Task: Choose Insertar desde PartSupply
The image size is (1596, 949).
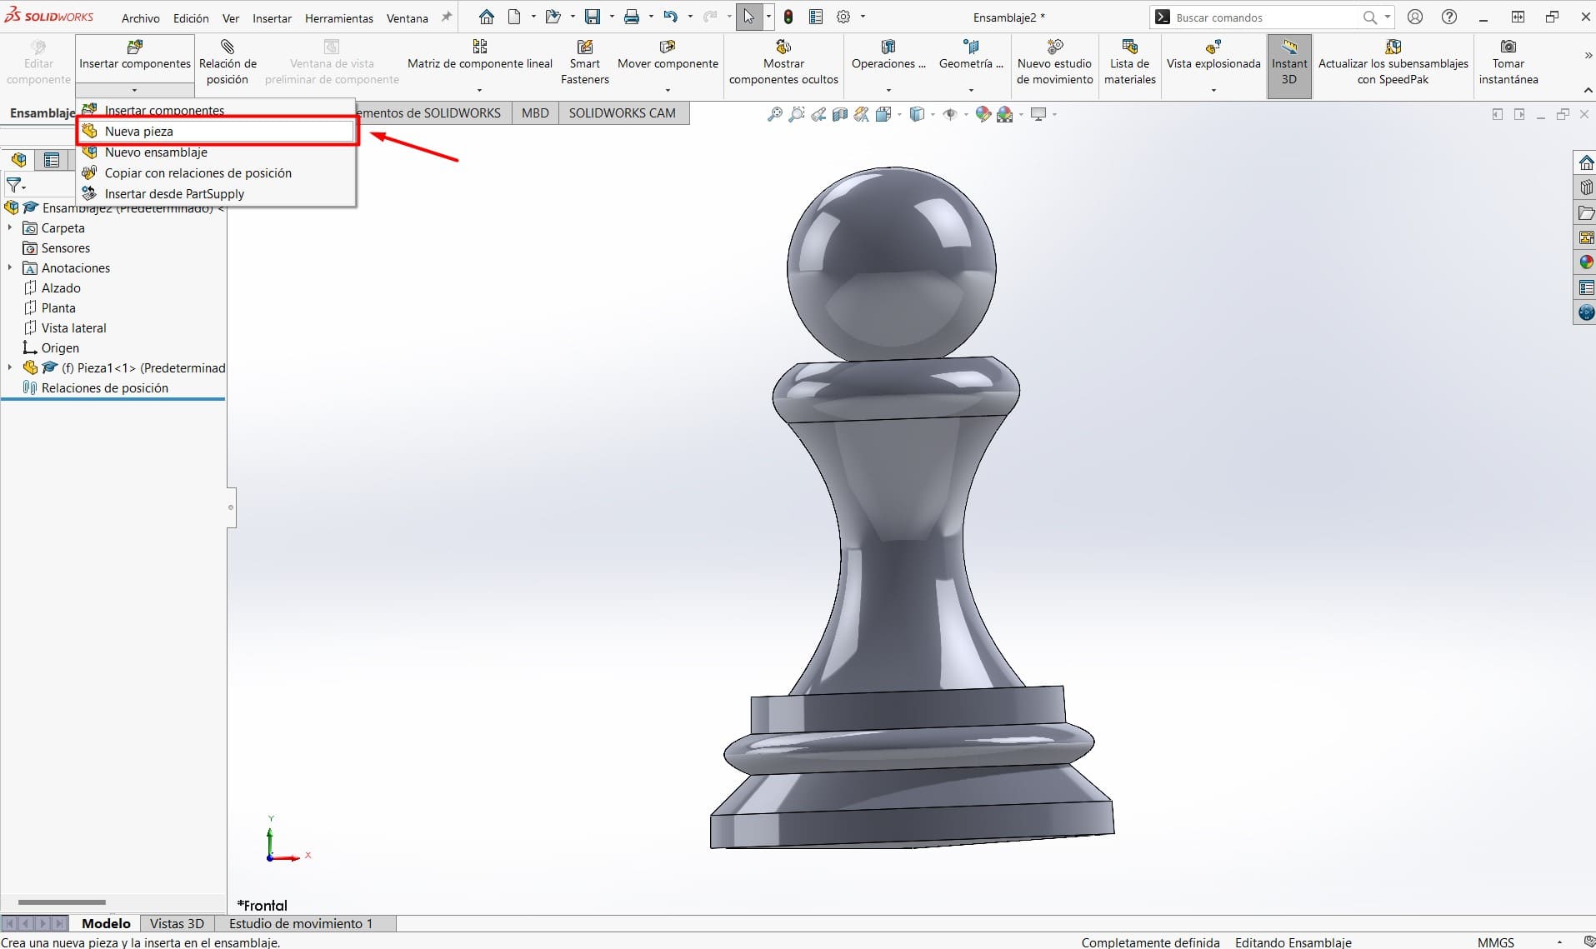Action: (x=217, y=193)
